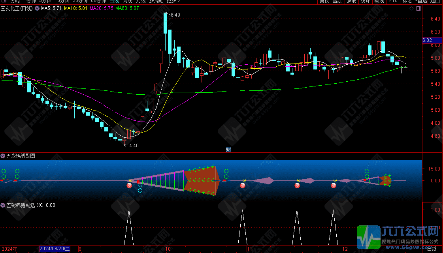
Task: Click the 6.02 price label on axis
Action: (428, 40)
